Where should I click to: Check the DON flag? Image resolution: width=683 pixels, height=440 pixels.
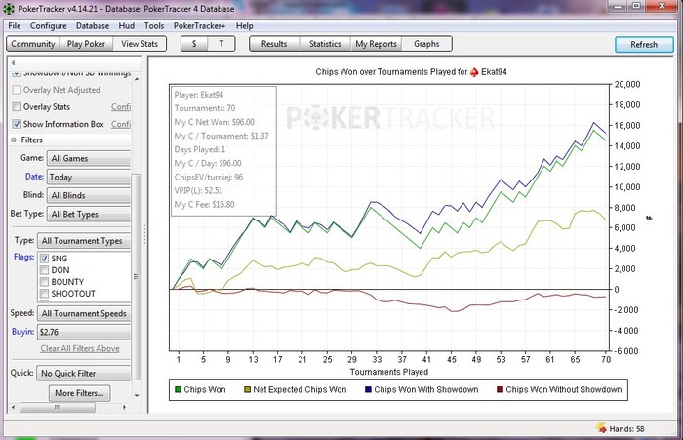click(x=44, y=270)
